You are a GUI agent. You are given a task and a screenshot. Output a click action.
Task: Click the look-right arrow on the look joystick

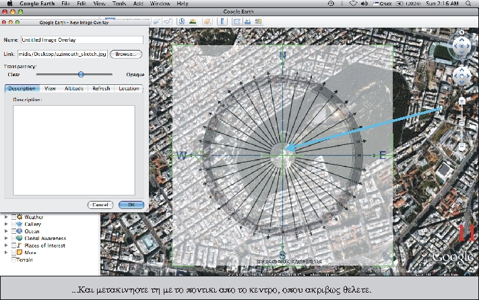[x=468, y=46]
